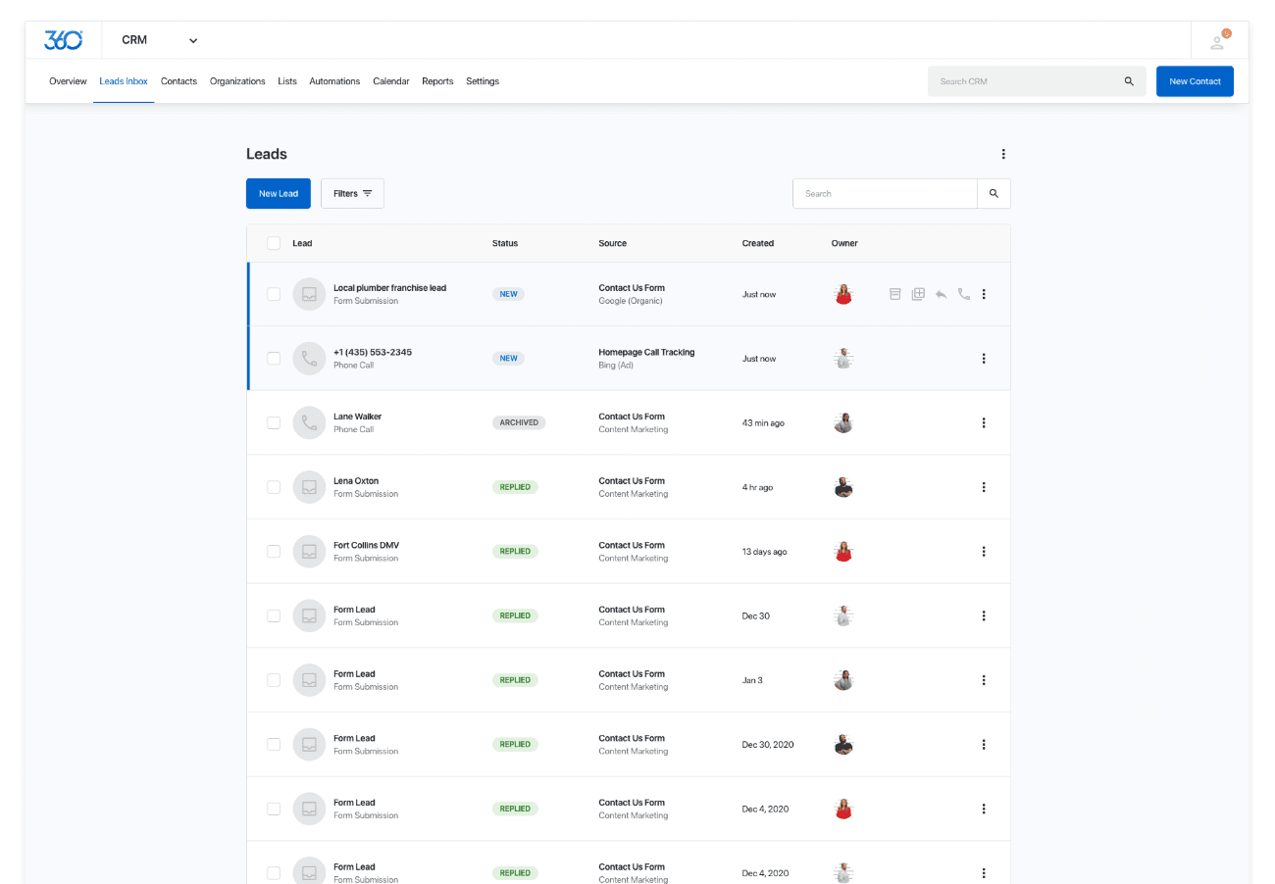1275x884 pixels.
Task: Open the Lane Walker lead
Action: click(x=357, y=417)
